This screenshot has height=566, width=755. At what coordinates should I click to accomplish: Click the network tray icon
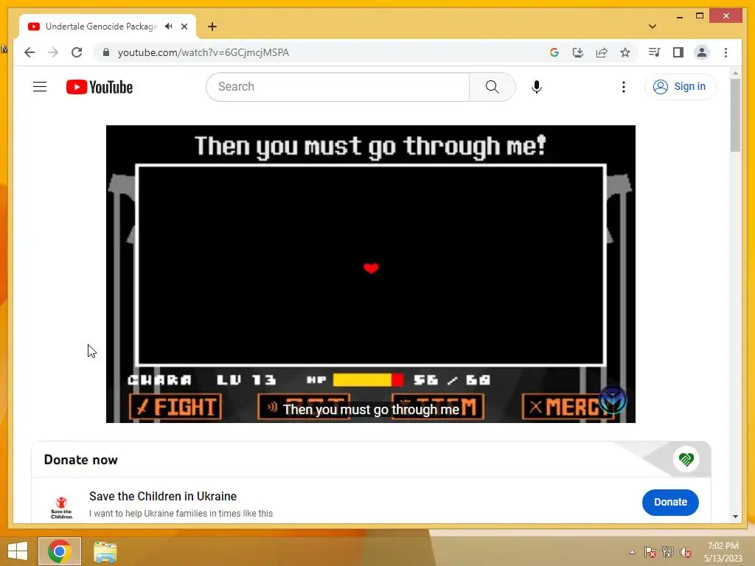pos(668,552)
